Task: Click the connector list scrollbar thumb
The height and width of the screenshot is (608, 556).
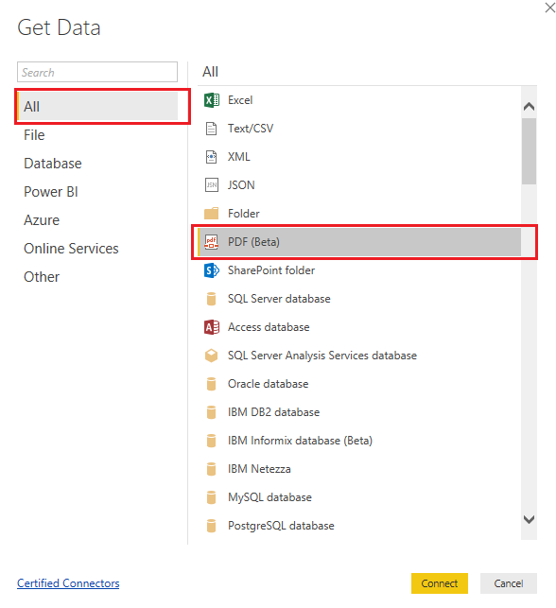Action: click(x=529, y=151)
